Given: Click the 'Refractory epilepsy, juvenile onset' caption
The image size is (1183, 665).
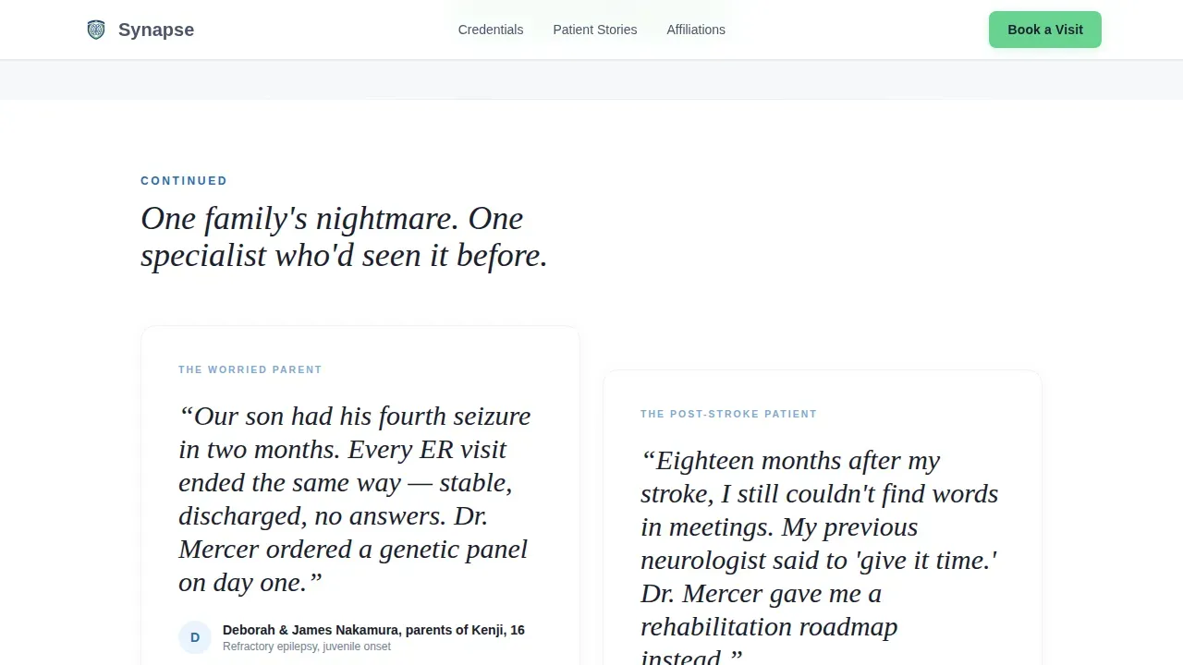Looking at the screenshot, I should coord(307,647).
